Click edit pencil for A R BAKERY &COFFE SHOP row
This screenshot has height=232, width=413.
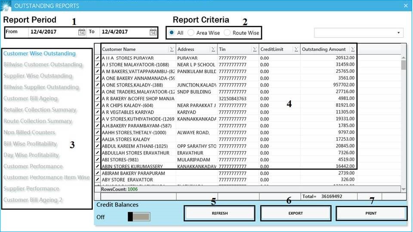98,98
